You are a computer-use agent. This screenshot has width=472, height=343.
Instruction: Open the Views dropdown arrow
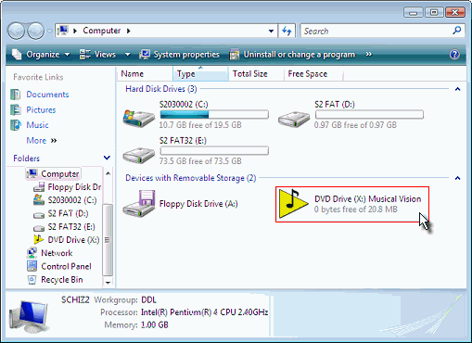click(127, 55)
